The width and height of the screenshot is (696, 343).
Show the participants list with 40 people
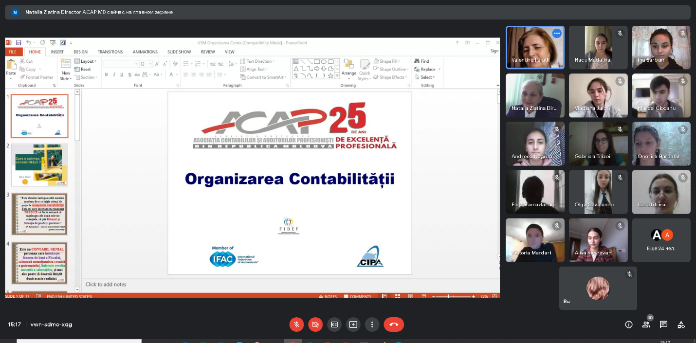coord(646,325)
